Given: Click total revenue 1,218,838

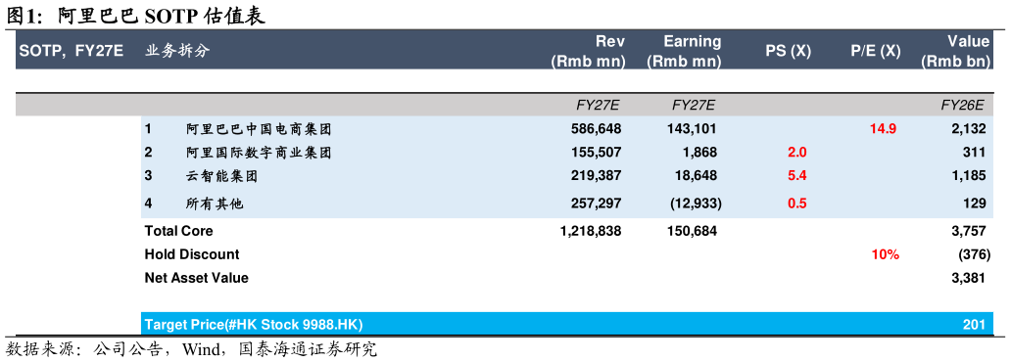Looking at the screenshot, I should [x=592, y=231].
